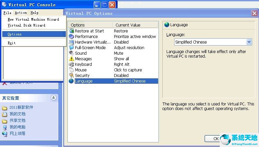The width and height of the screenshot is (259, 147).
Task: Click the Simplified Chinese combo box field
Action: coord(213,42)
